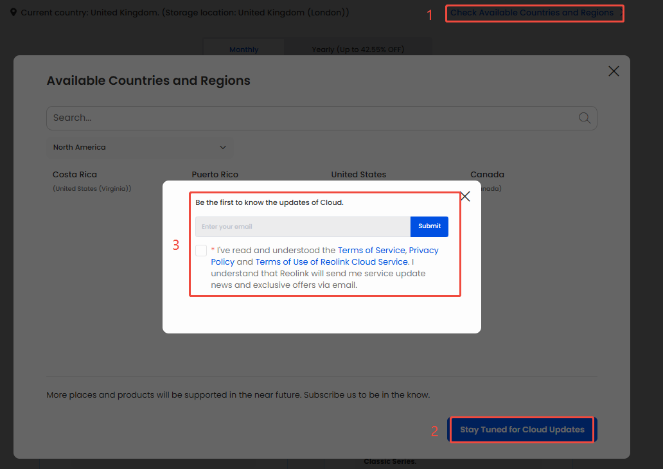The width and height of the screenshot is (663, 469).
Task: Open Check Available Countries and Regions link
Action: click(x=531, y=13)
